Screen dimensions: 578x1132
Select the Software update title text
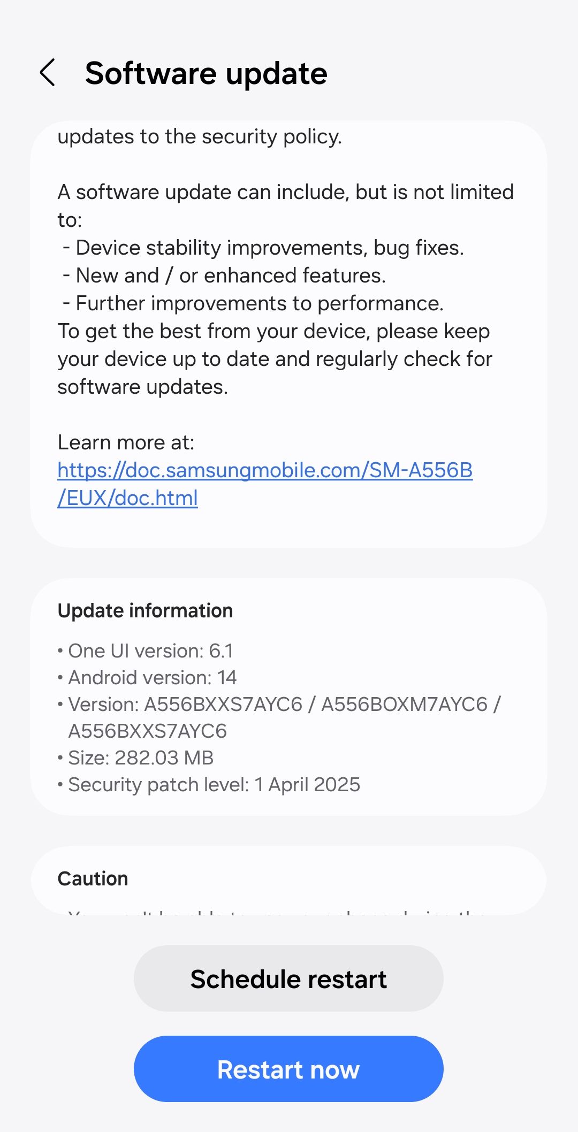[206, 74]
